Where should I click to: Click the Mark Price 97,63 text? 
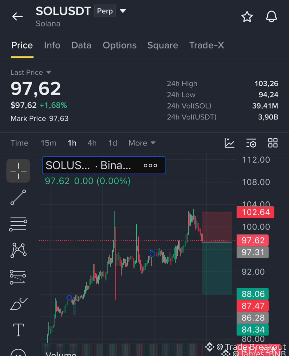(x=39, y=119)
